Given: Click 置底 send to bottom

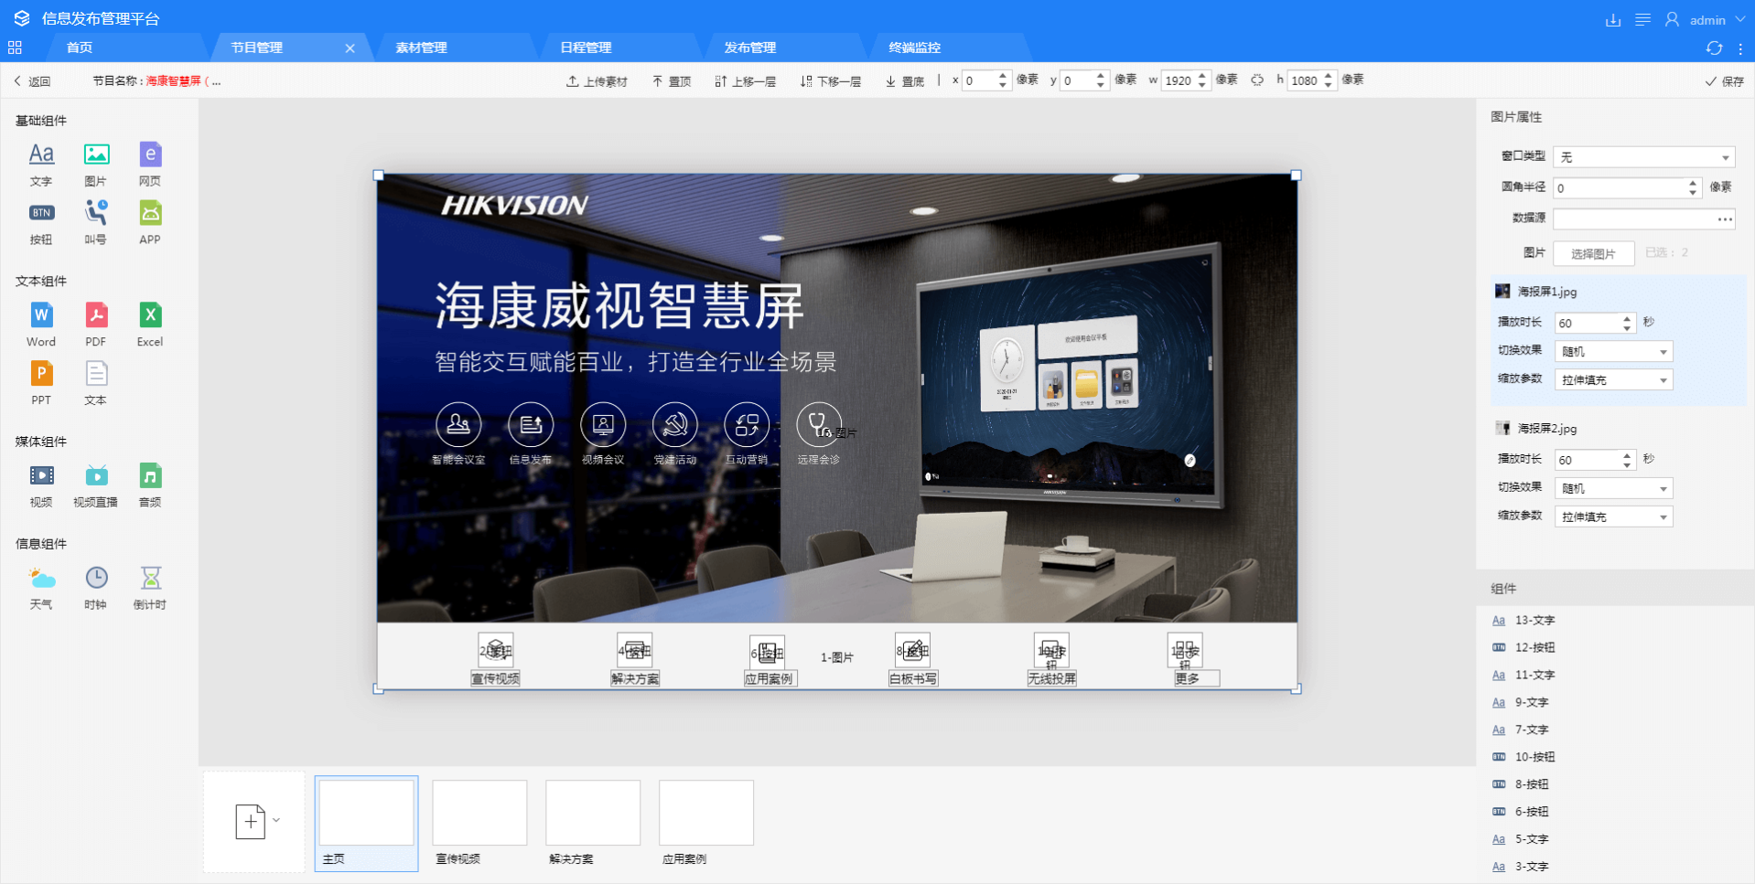Looking at the screenshot, I should pyautogui.click(x=905, y=81).
